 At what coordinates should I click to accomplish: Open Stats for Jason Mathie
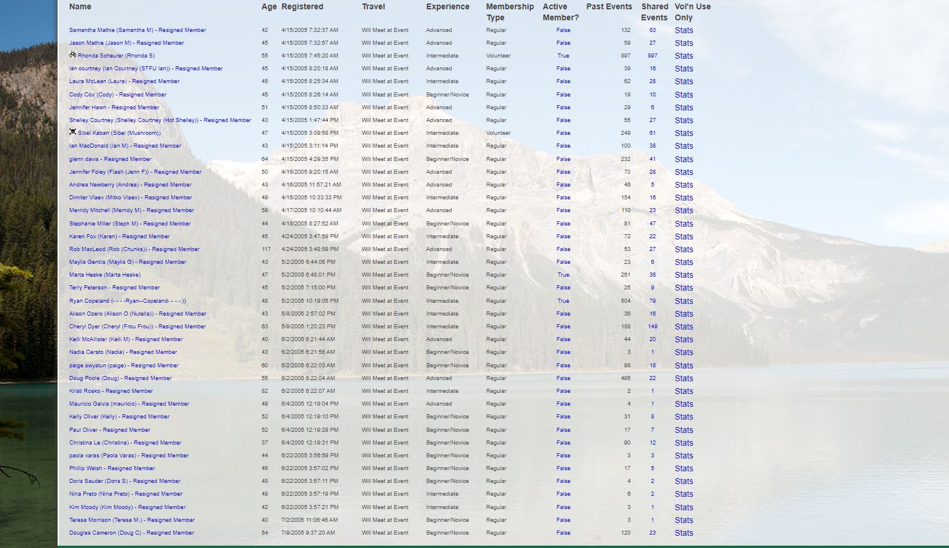point(683,43)
